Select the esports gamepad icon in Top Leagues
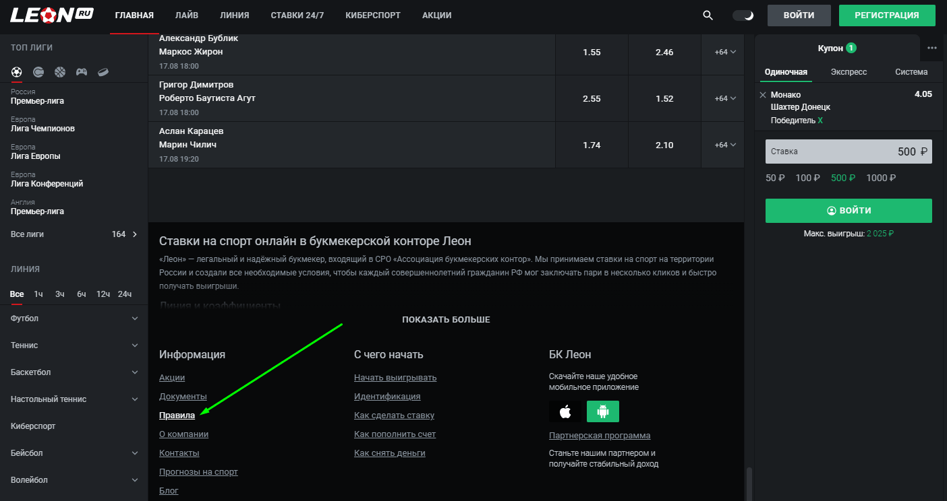 (82, 71)
